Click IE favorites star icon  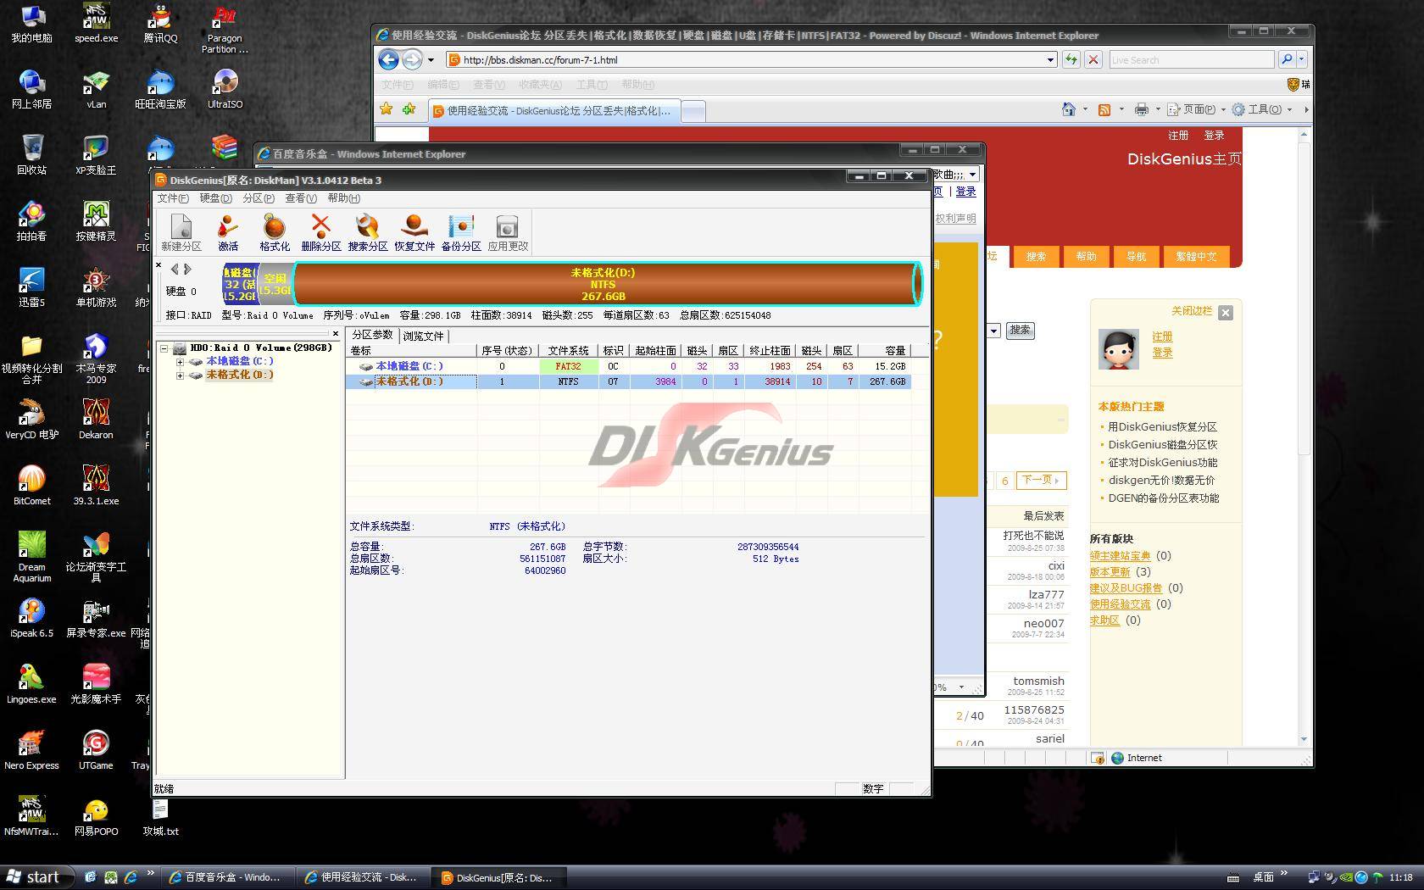(387, 109)
